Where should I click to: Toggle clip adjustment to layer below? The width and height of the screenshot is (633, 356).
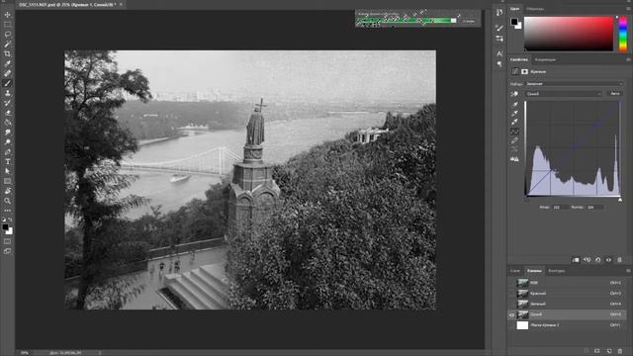[576, 260]
